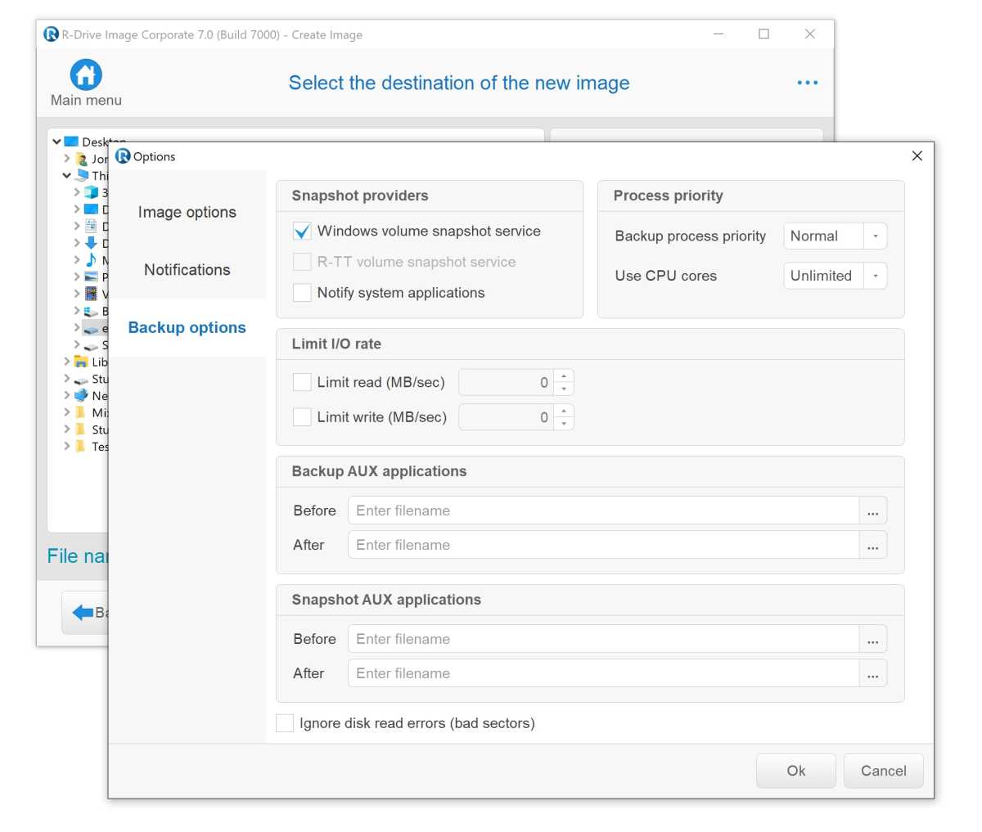Screen dimensions: 982x832
Task: Click Backup AUX After filename field
Action: coord(604,545)
